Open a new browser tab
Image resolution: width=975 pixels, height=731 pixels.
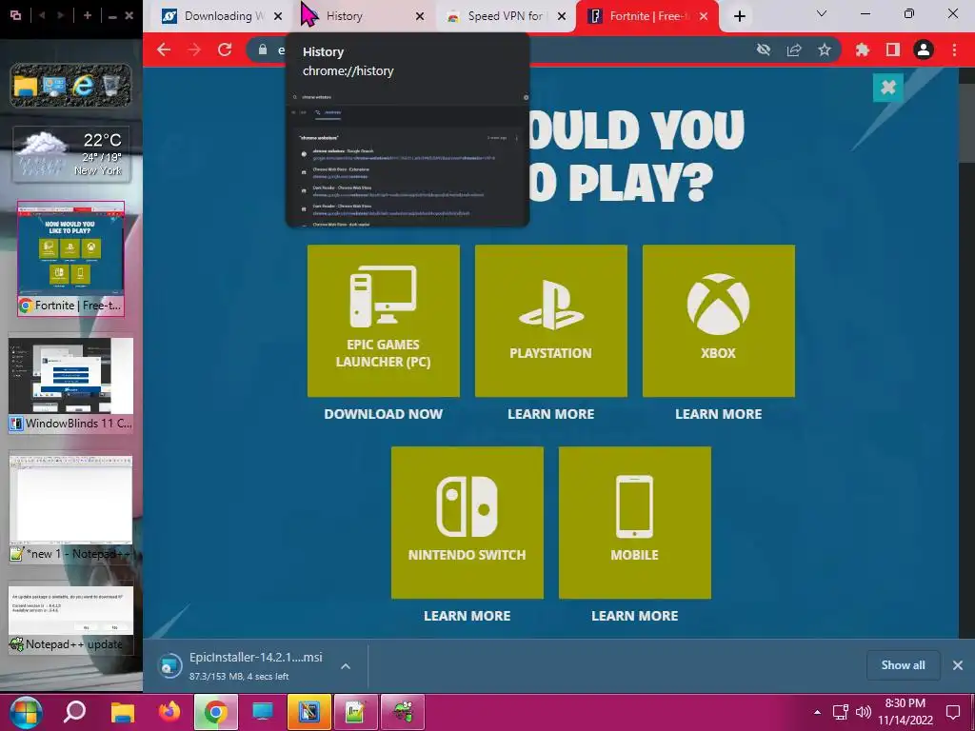(739, 16)
